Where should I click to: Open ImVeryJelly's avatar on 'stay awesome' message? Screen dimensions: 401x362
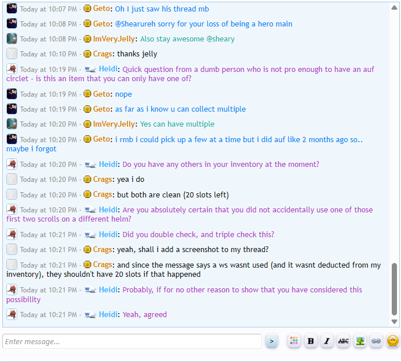click(12, 39)
